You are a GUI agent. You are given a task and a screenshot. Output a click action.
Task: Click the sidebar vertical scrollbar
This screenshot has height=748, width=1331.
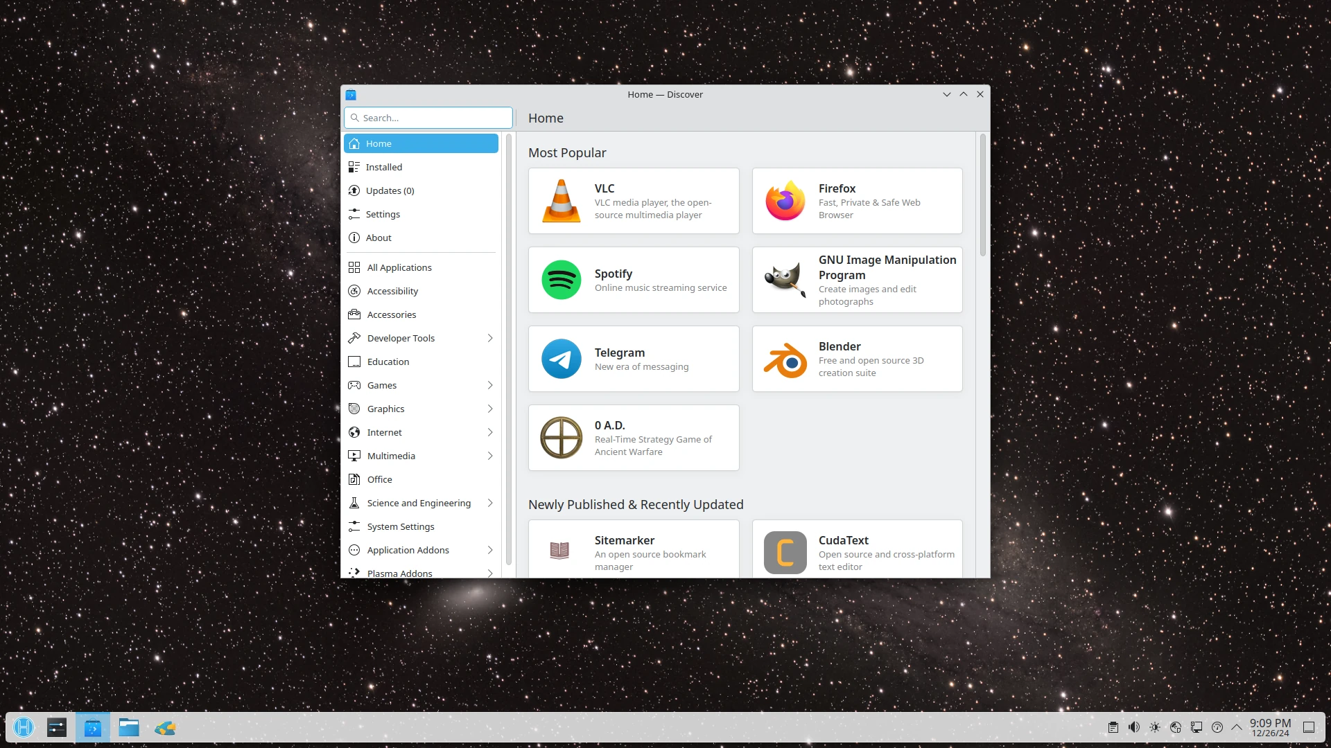(x=508, y=350)
